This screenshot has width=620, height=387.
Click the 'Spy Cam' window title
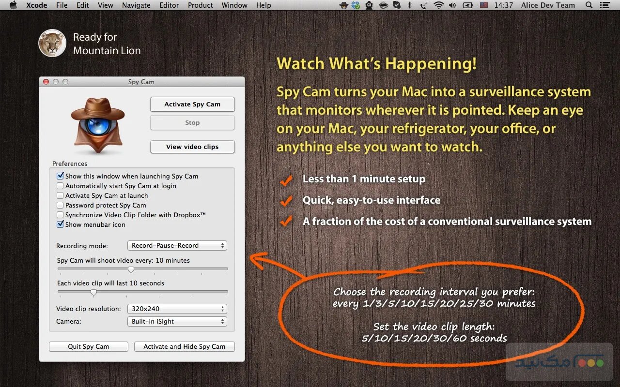pos(141,82)
